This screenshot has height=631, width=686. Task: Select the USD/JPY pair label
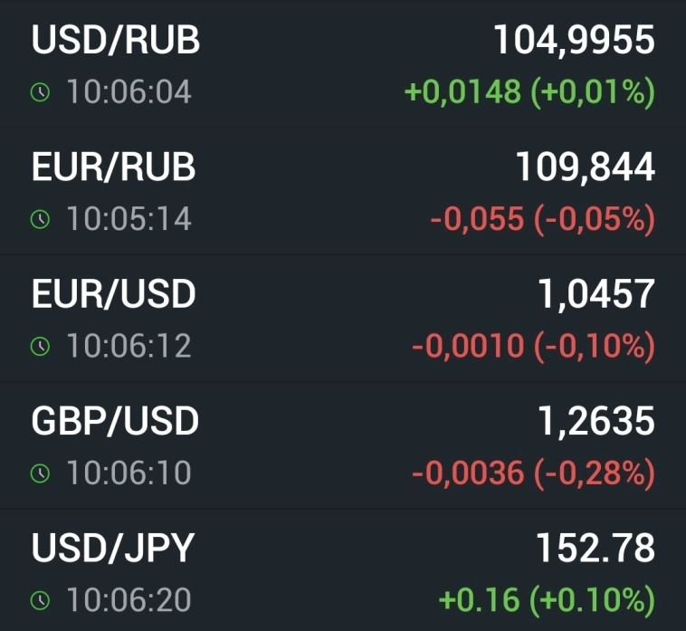pyautogui.click(x=113, y=548)
